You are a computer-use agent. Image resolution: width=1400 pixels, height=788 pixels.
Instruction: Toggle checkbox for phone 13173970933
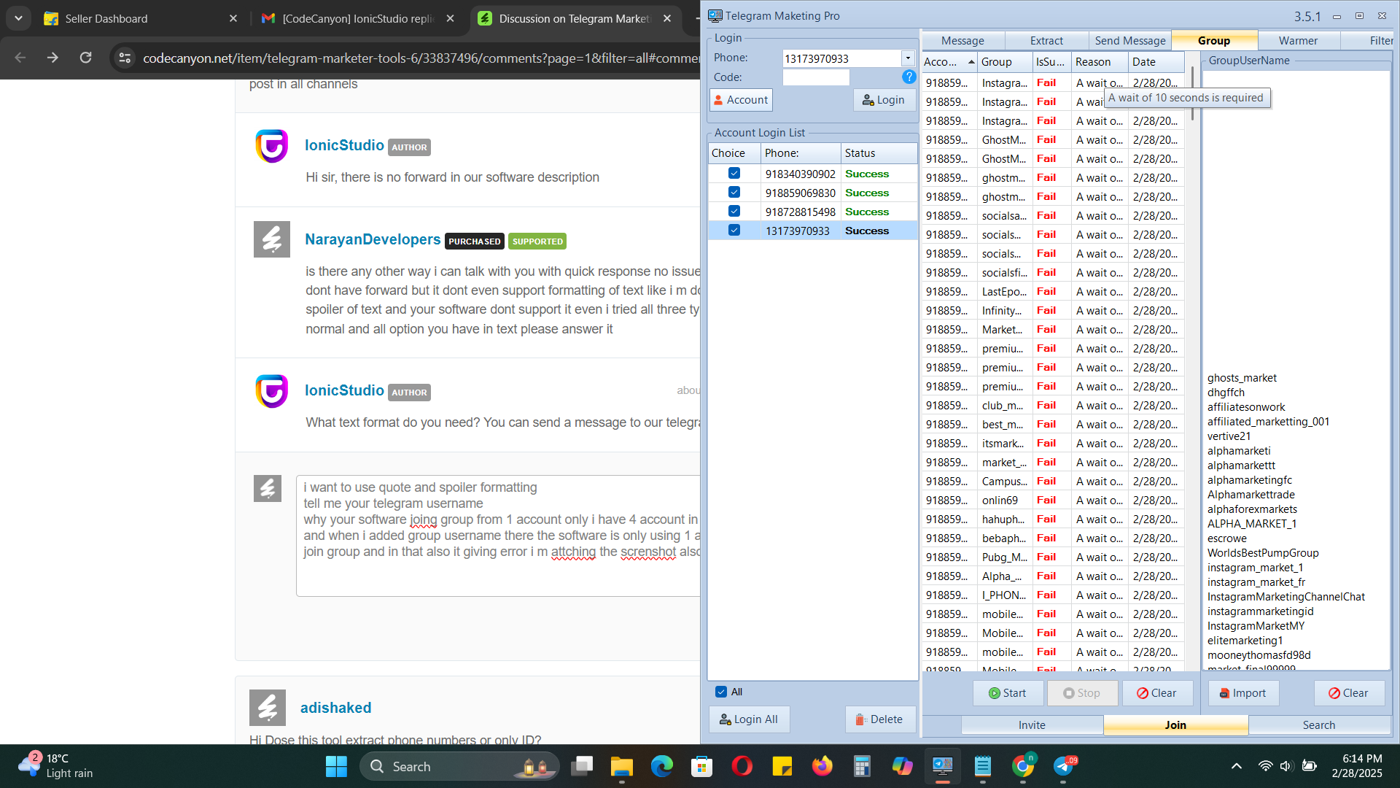(734, 231)
